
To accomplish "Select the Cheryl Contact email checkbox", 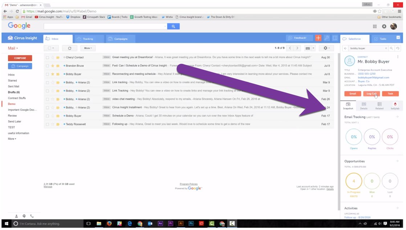I will pyautogui.click(x=47, y=57).
